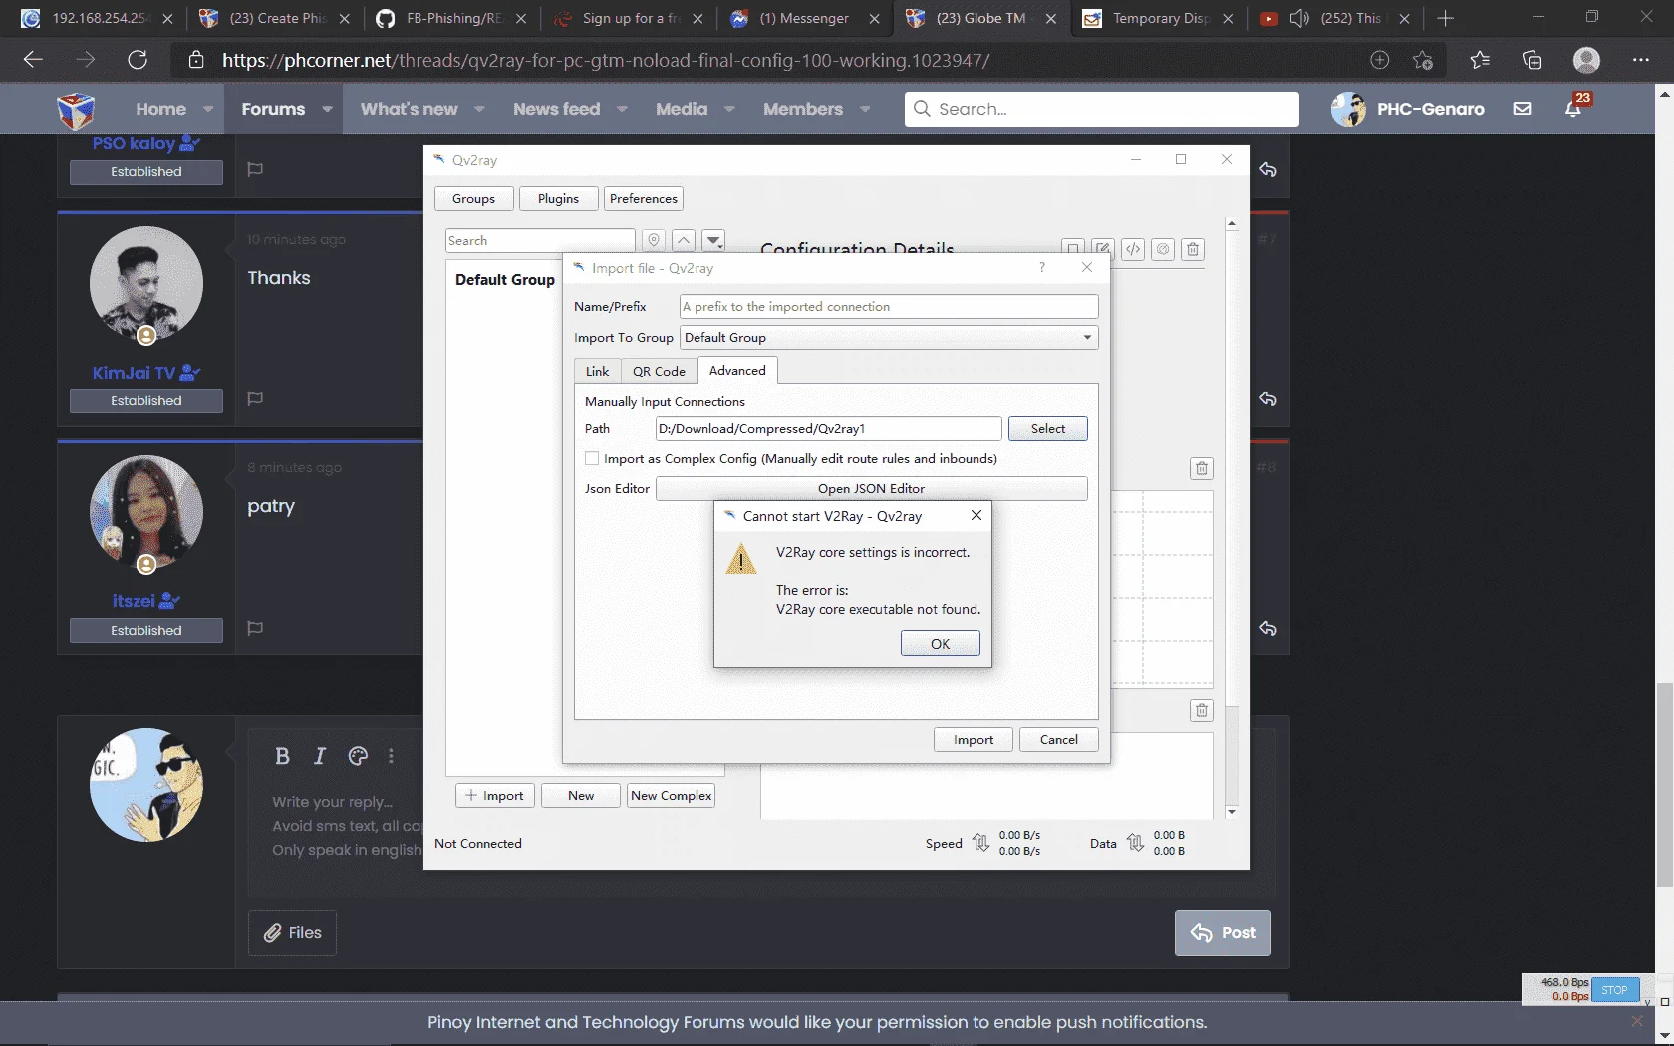Mute the YouTube tab via speaker icon
1674x1046 pixels.
[x=1299, y=18]
